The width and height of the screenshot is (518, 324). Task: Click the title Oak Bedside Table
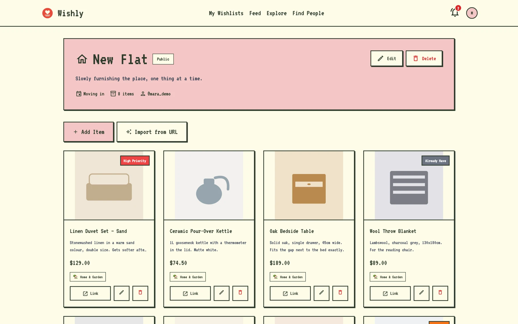point(292,231)
